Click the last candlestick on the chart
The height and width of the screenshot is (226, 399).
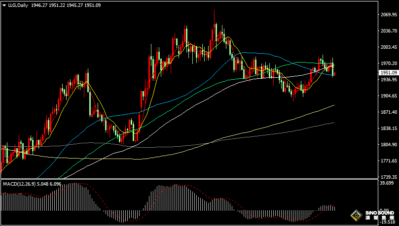tap(334, 70)
